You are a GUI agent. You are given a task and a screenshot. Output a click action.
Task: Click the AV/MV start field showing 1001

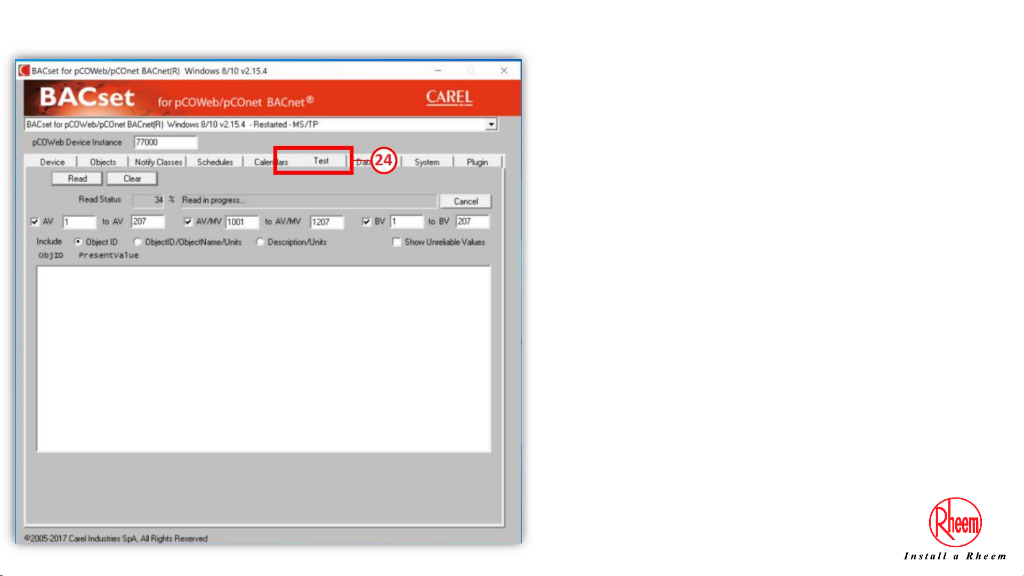coord(241,222)
